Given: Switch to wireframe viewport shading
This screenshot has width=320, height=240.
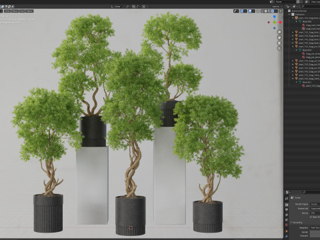Looking at the screenshot, I should click(x=262, y=11).
